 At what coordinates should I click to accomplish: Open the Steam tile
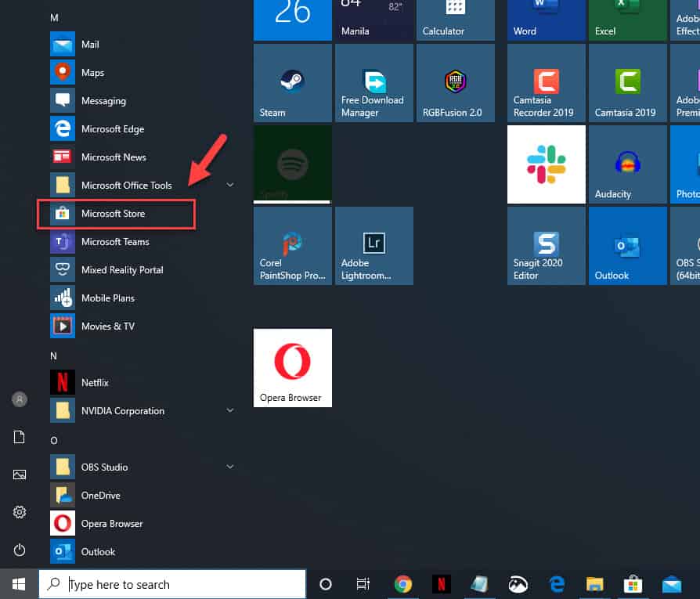tap(292, 82)
